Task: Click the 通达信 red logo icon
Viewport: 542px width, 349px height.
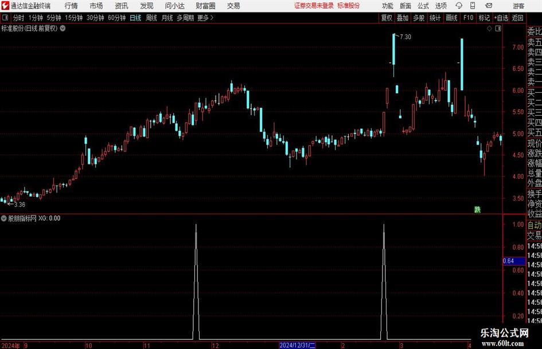Action: (x=5, y=6)
